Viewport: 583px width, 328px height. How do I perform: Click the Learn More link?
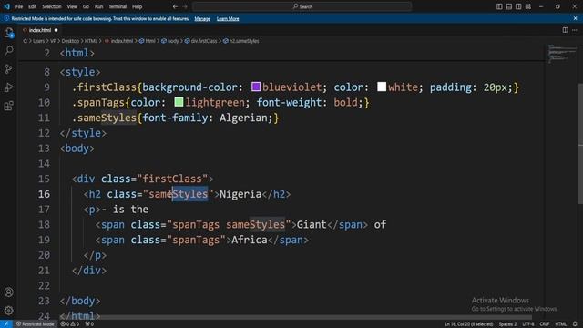(x=228, y=18)
